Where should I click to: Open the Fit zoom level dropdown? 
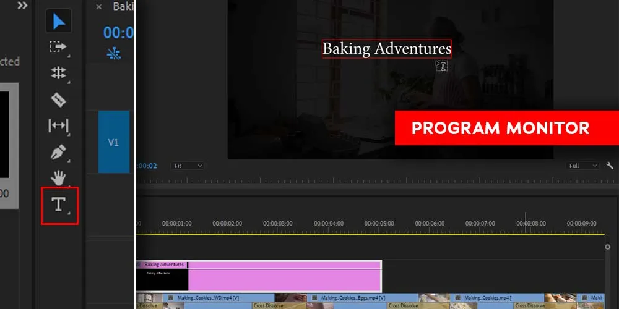pos(188,166)
